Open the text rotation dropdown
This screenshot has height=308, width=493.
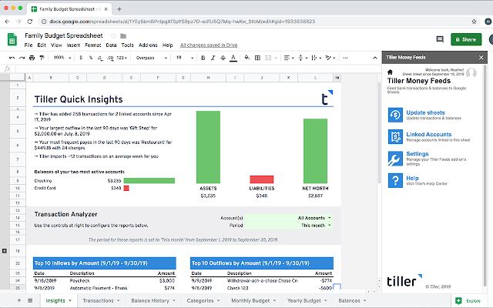pos(330,58)
